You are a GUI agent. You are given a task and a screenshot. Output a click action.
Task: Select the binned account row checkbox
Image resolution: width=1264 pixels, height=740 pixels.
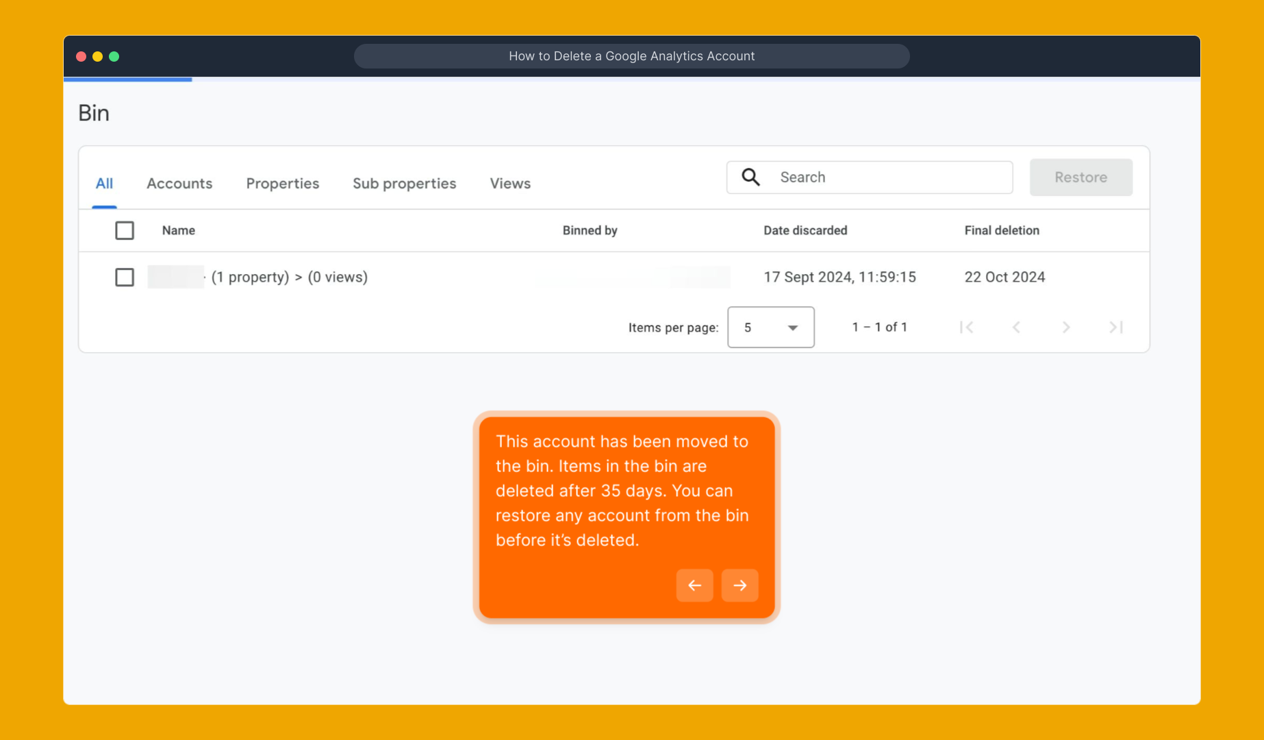[125, 277]
